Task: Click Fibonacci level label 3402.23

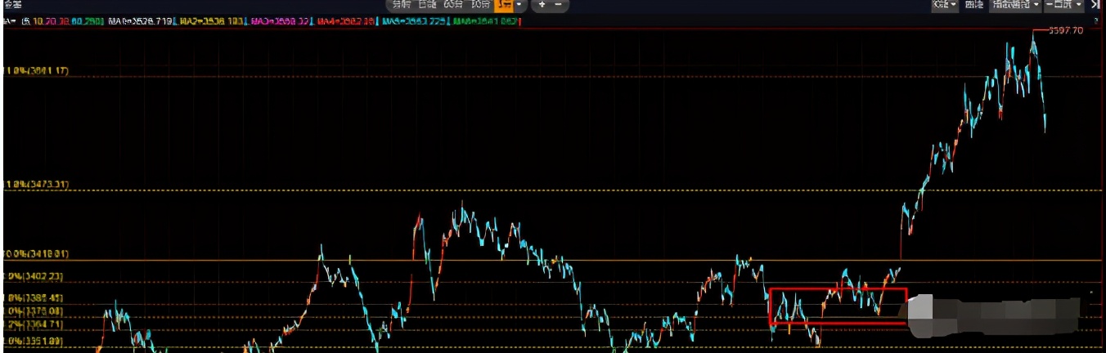Action: click(x=34, y=277)
